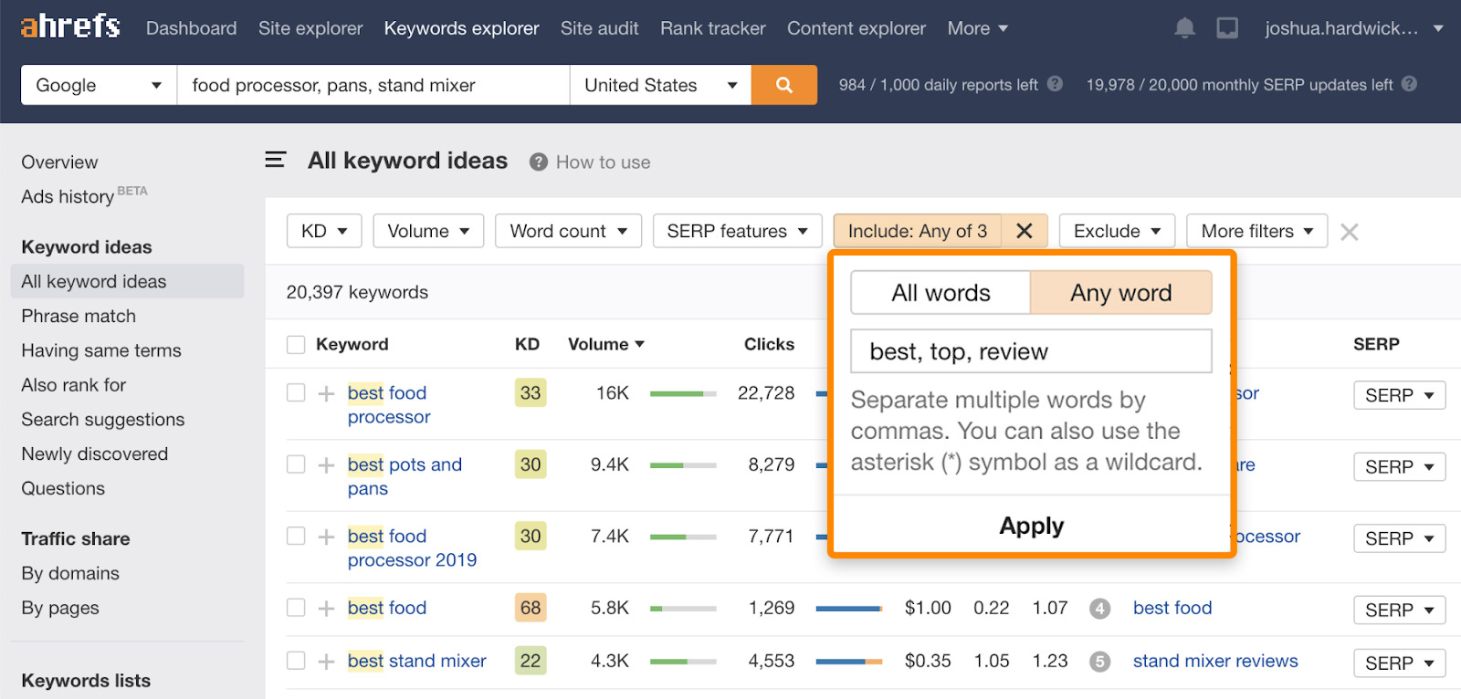Open the United States country dropdown
Image resolution: width=1461 pixels, height=699 pixels.
pos(660,85)
